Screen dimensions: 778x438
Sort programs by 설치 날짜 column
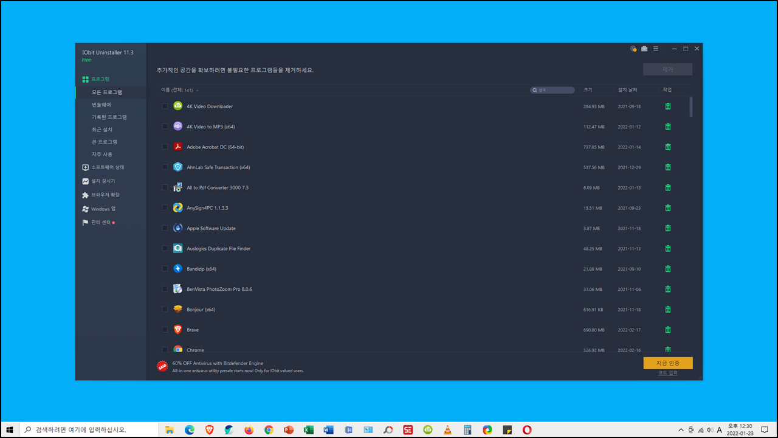coord(627,90)
